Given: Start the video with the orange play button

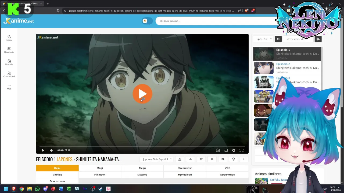Looking at the screenshot, I should [142, 94].
